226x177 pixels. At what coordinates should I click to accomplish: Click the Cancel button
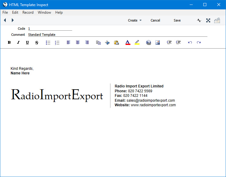click(155, 20)
